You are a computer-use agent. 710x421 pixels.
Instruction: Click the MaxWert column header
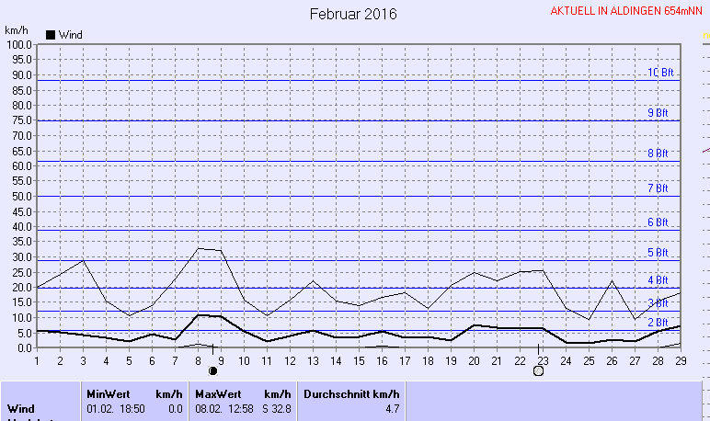[x=217, y=393]
